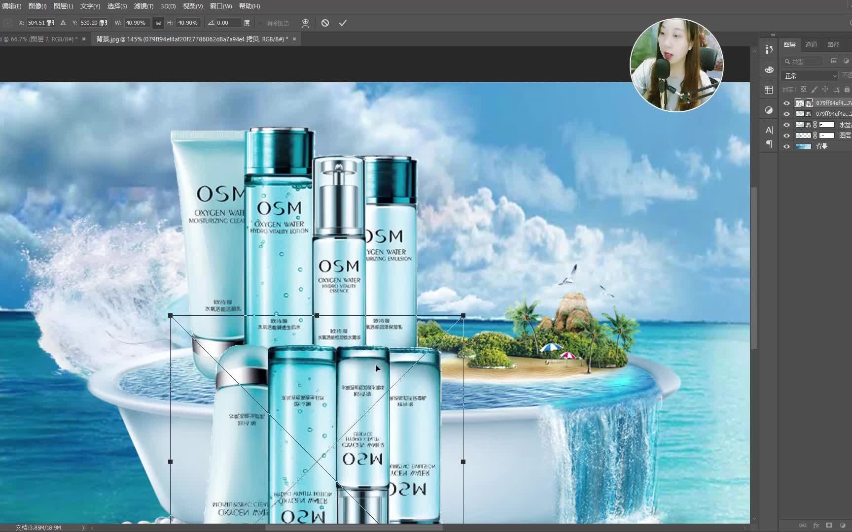Click the Y position field
The width and height of the screenshot is (852, 532).
pos(94,23)
